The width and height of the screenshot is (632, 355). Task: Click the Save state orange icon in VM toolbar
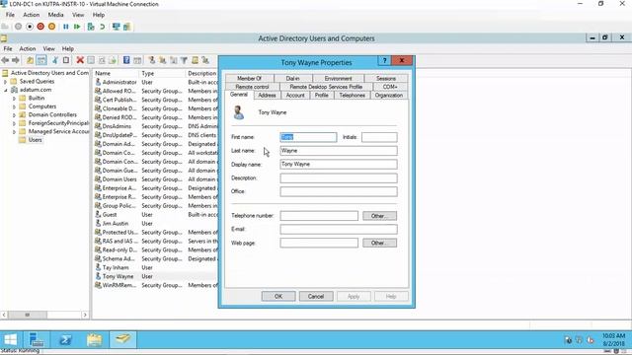52,27
